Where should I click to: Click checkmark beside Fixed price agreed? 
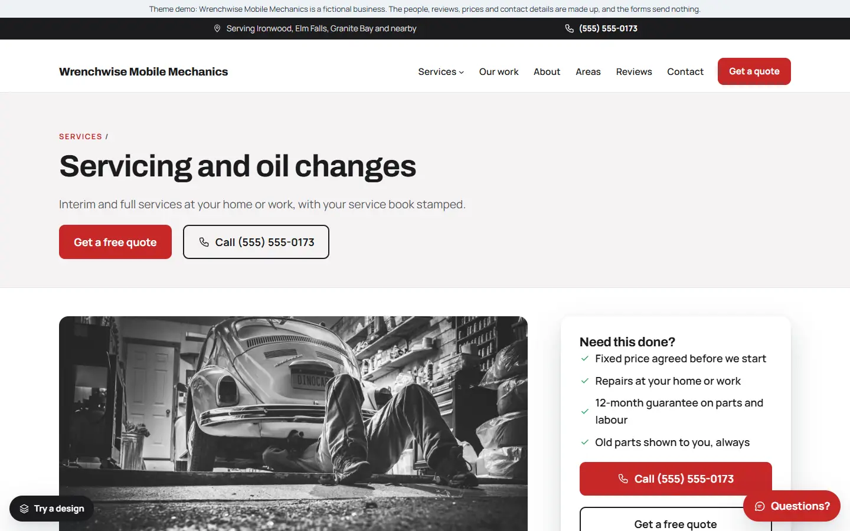585,359
